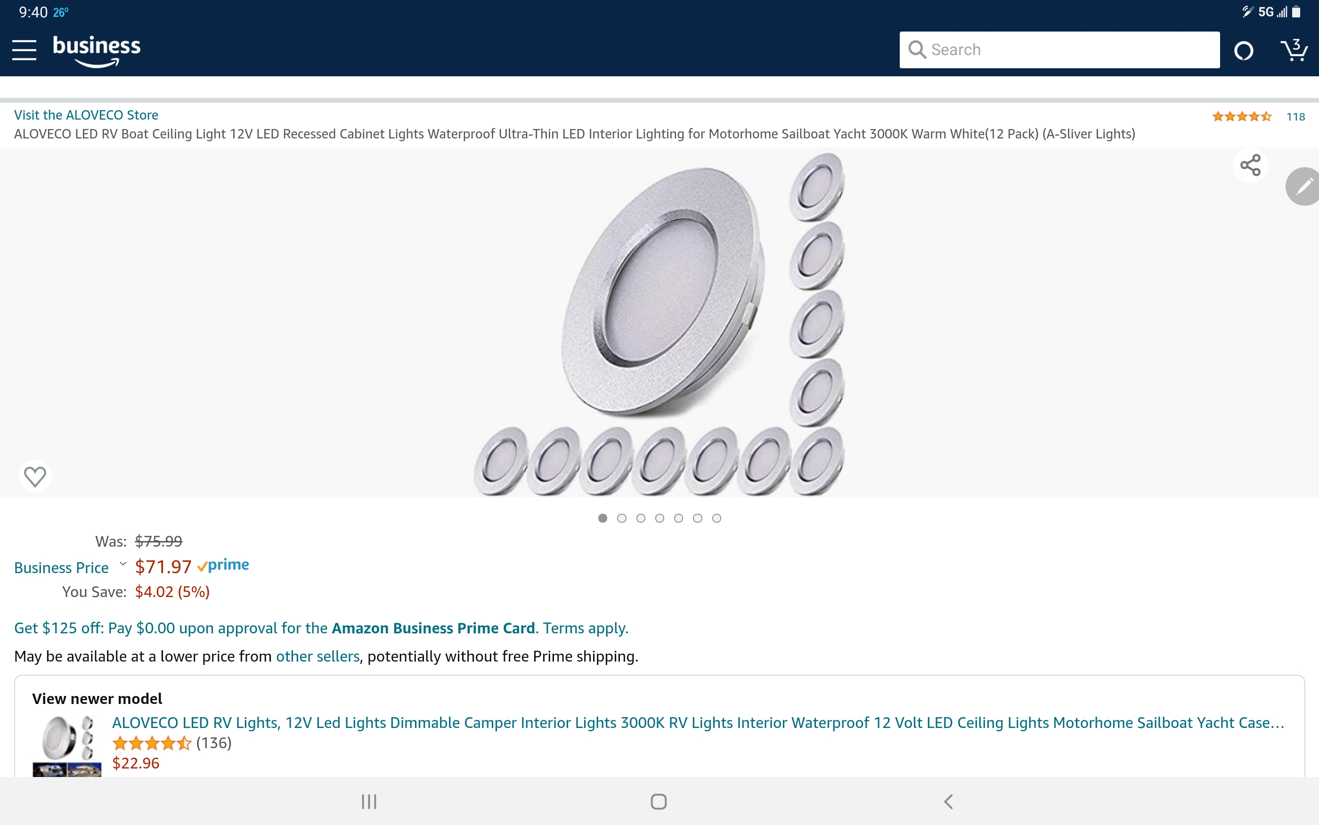This screenshot has width=1319, height=825.
Task: View newer model star rating (136)
Action: pyautogui.click(x=172, y=743)
